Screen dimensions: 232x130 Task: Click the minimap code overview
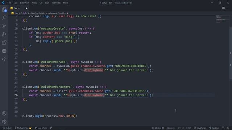coord(223,19)
